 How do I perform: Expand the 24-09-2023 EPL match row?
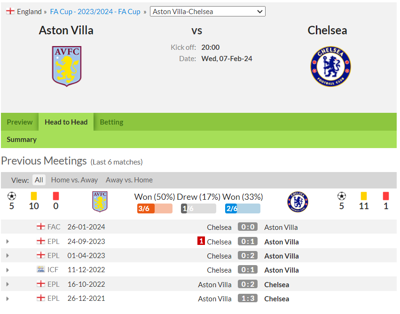point(8,241)
